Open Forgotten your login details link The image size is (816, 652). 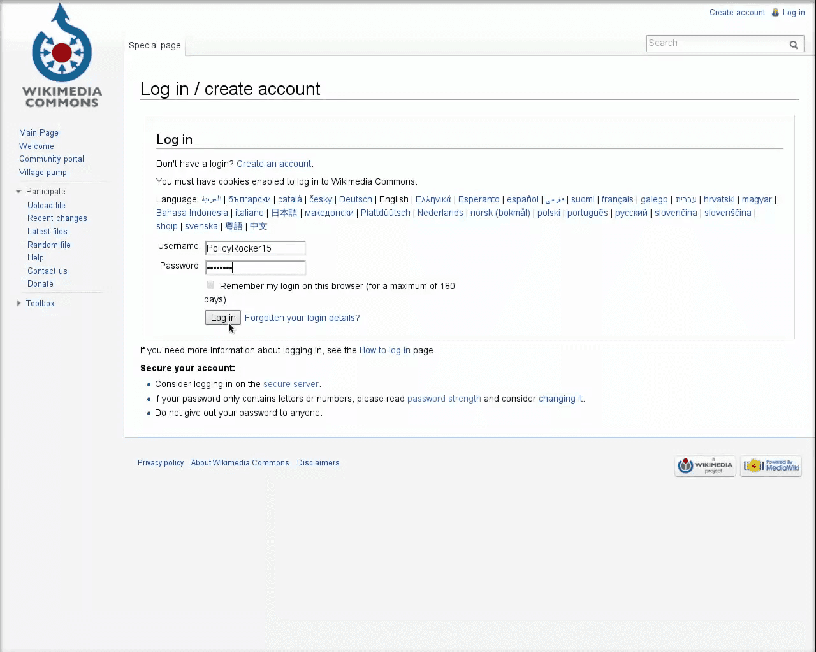[x=302, y=318]
